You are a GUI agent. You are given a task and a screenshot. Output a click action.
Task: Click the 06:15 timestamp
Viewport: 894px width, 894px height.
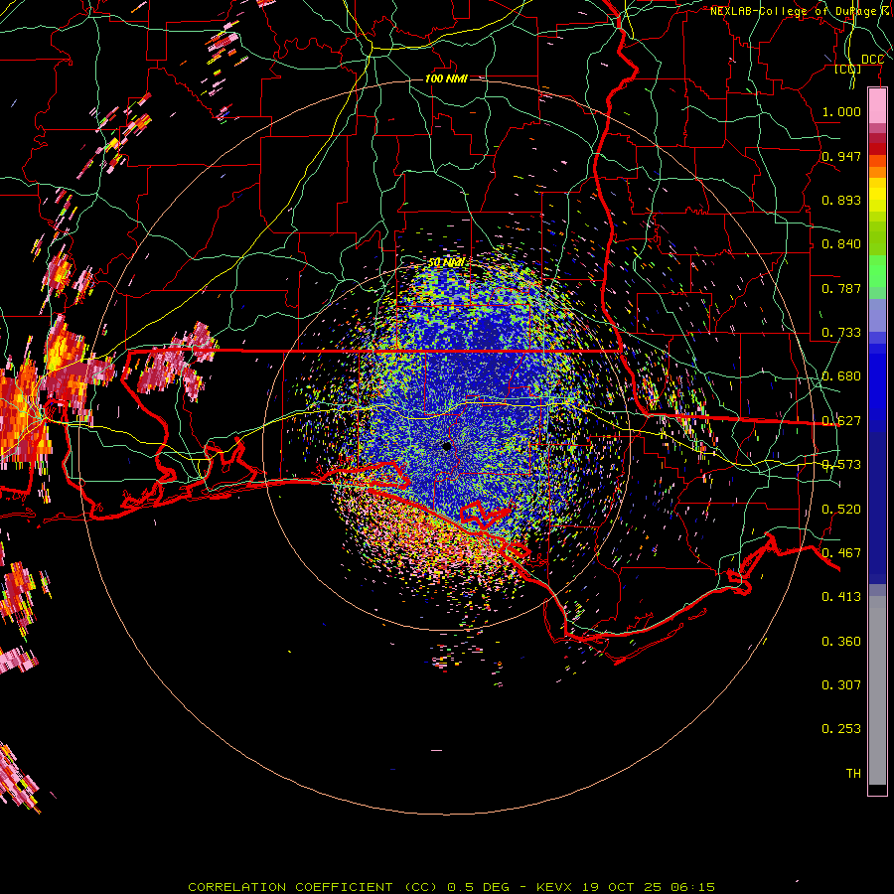[x=692, y=887]
